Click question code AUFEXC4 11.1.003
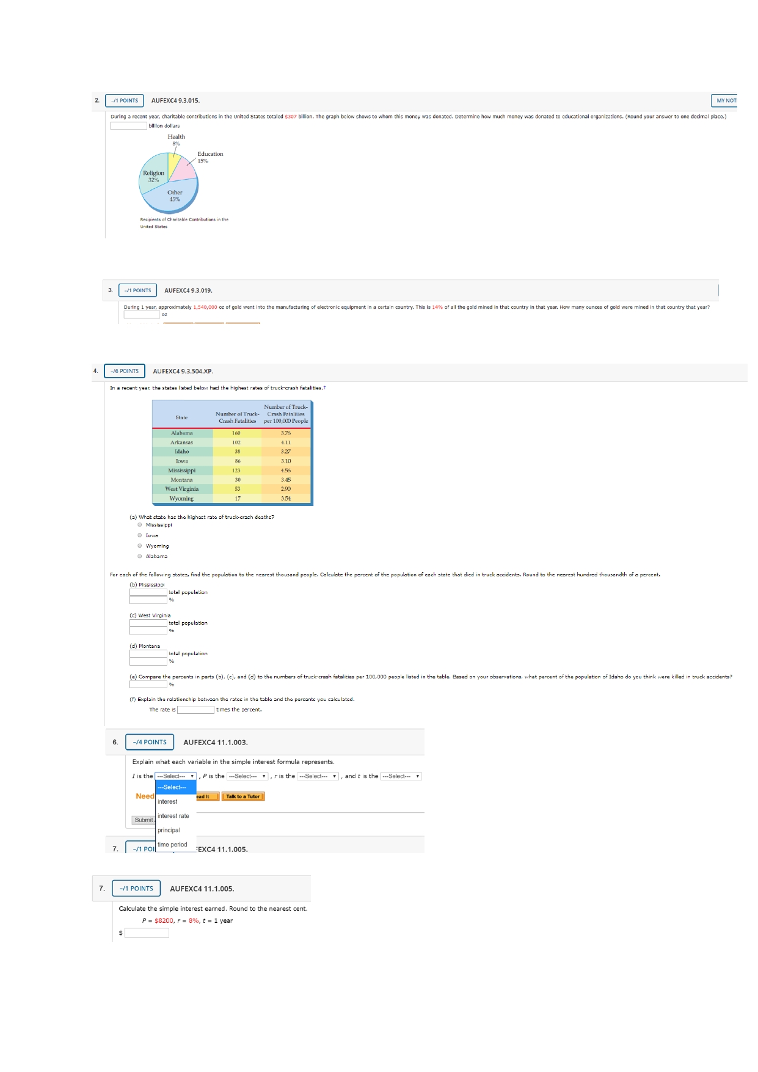Image resolution: width=758 pixels, height=1072 pixels. point(216,743)
